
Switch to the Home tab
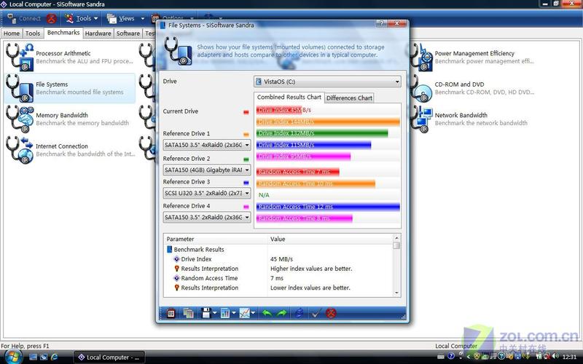point(12,33)
